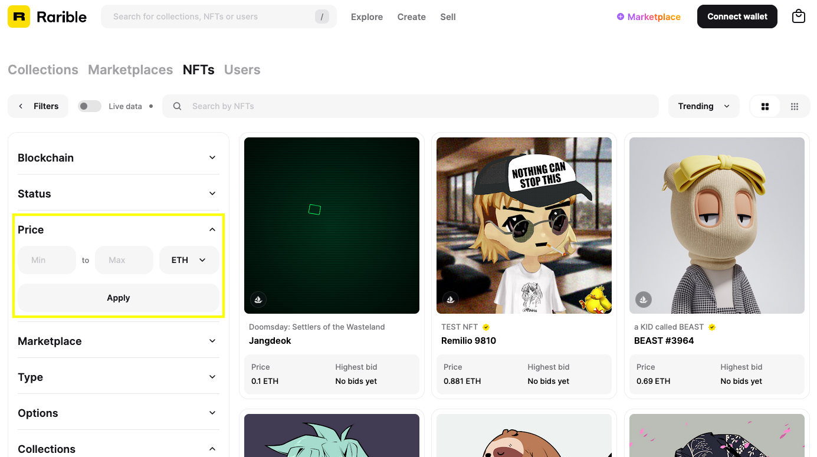This screenshot has width=817, height=457.
Task: Focus the top collections search box
Action: click(219, 17)
